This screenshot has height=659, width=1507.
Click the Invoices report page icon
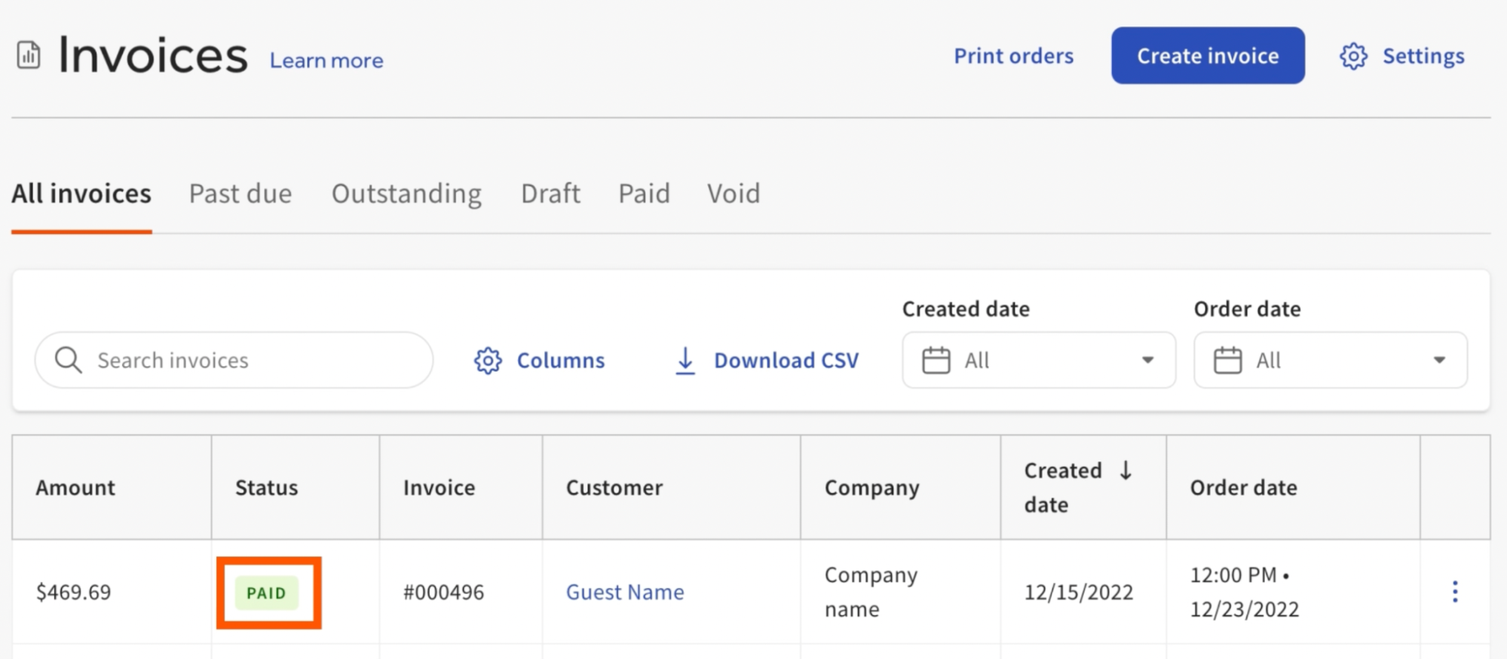click(x=29, y=55)
